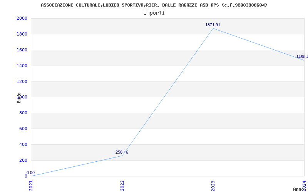Click the 'Importi' subtitle
The width and height of the screenshot is (308, 193).
(154, 13)
